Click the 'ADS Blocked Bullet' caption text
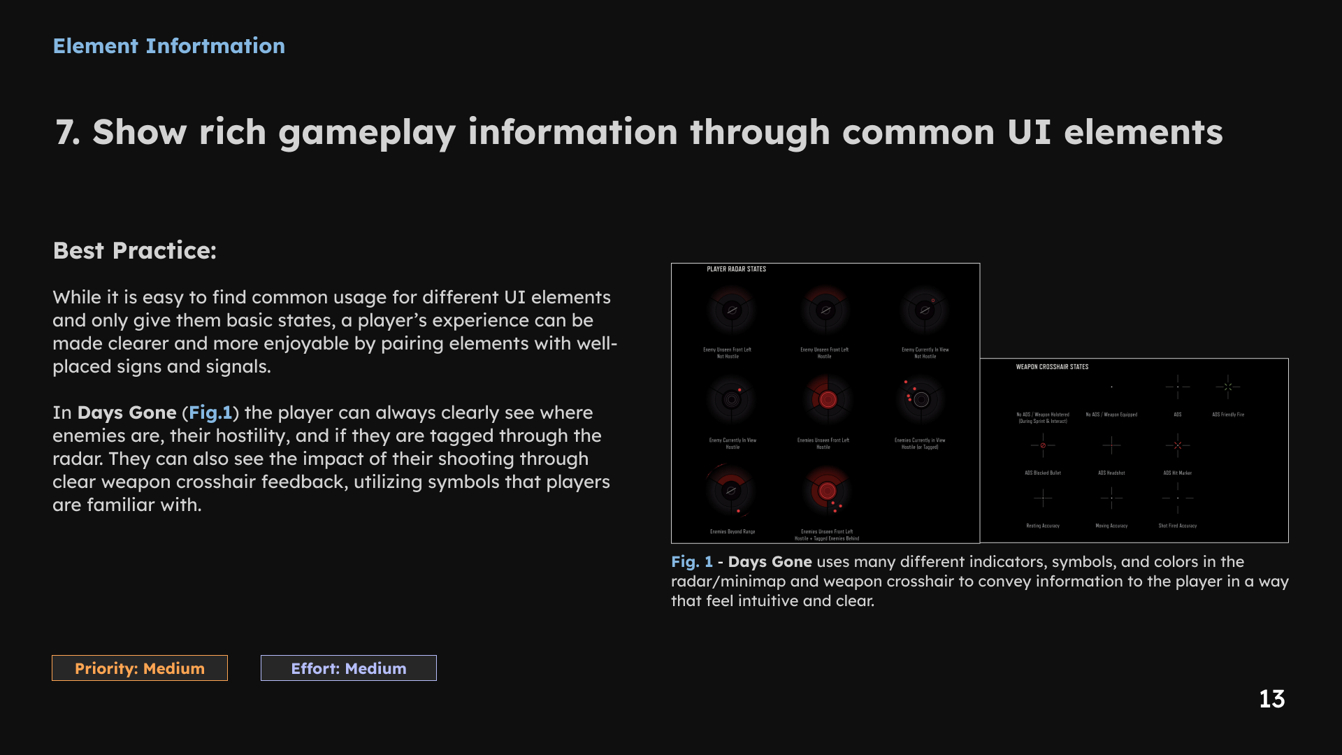Screen dimensions: 1342x755 [1043, 473]
